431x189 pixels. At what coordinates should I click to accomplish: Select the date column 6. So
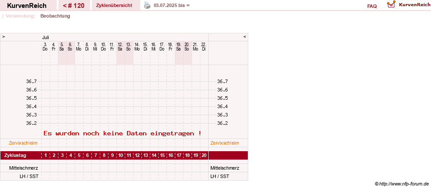(x=70, y=47)
